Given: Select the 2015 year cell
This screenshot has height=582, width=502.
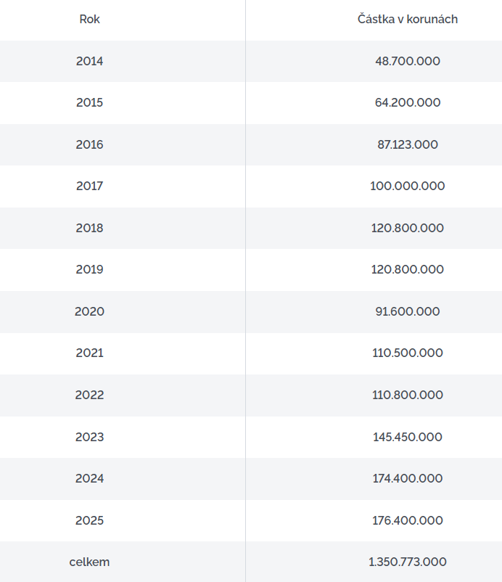Looking at the screenshot, I should (x=89, y=102).
